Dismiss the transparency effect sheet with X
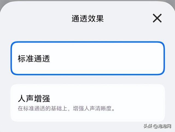The height and width of the screenshot is (132, 175). tap(157, 18)
